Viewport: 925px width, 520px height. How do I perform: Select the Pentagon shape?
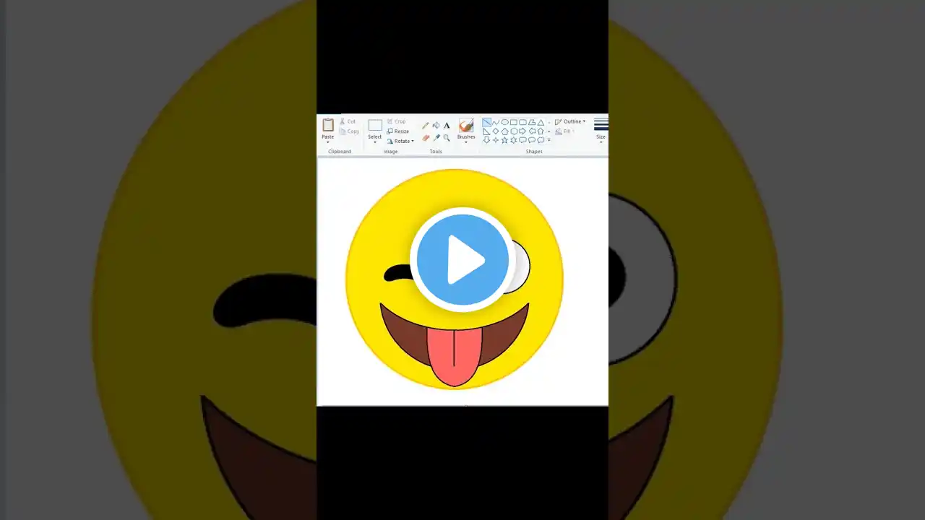click(504, 131)
